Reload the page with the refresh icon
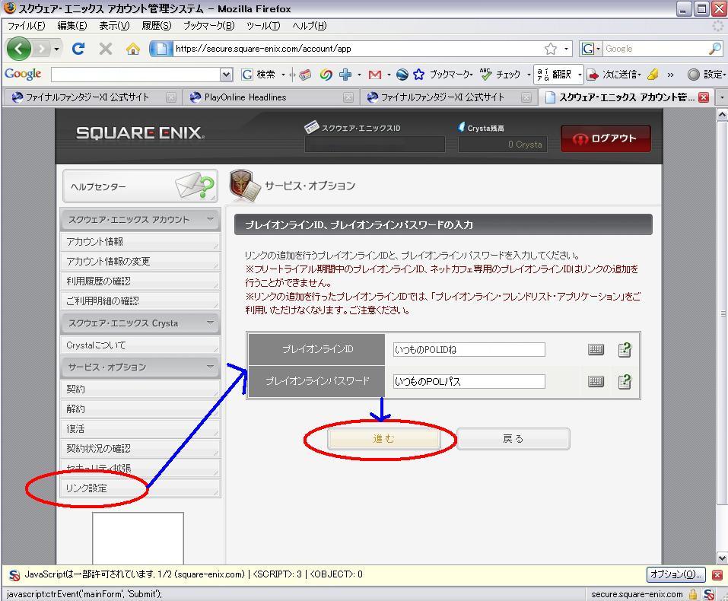728x601 pixels. point(78,48)
